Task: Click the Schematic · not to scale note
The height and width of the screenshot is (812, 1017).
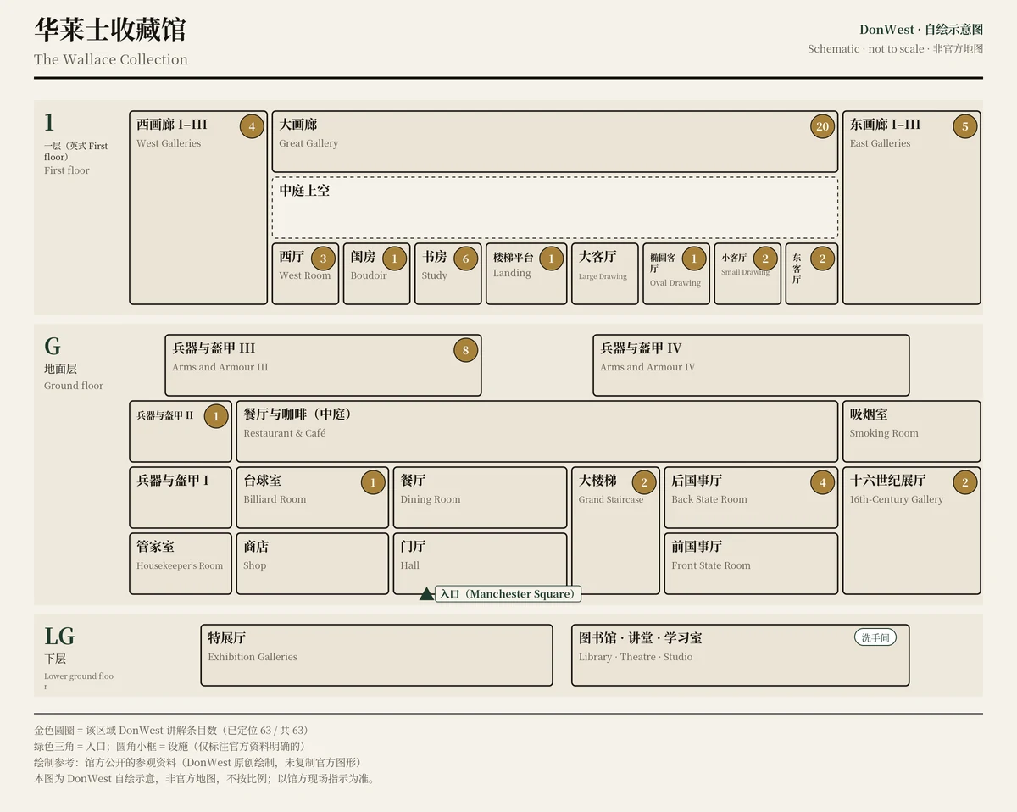Action: pyautogui.click(x=896, y=49)
